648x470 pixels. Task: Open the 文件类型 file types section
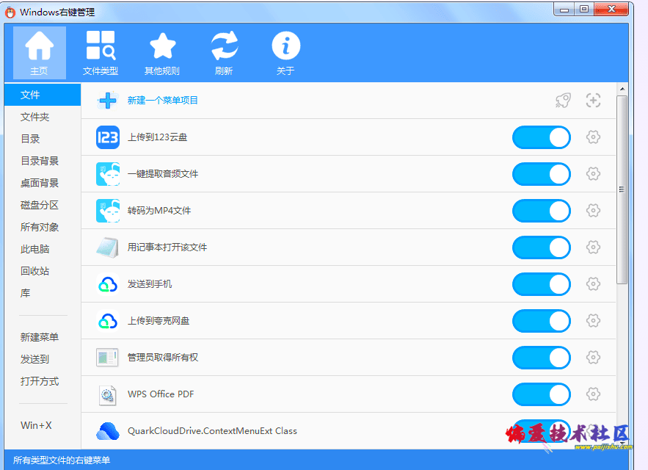(x=101, y=53)
